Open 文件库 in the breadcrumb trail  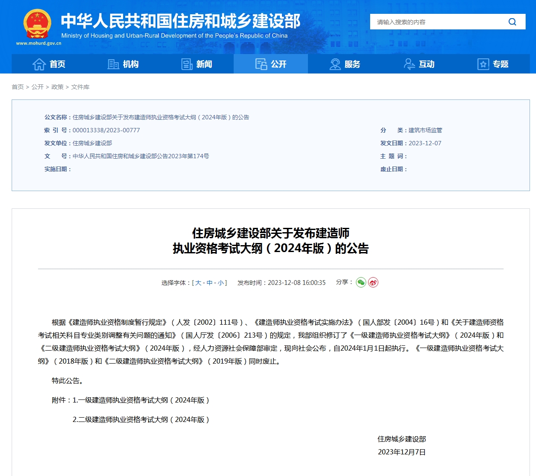click(80, 87)
